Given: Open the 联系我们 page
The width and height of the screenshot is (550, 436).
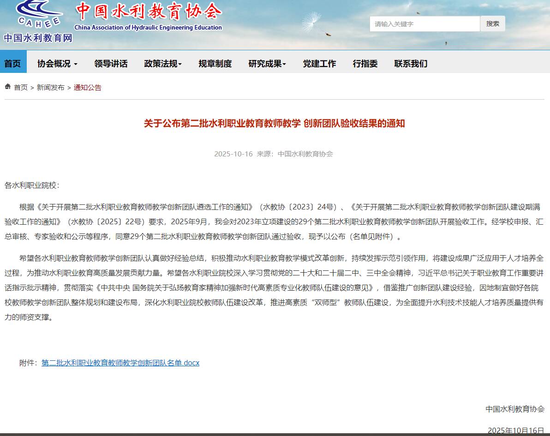Looking at the screenshot, I should coord(411,64).
